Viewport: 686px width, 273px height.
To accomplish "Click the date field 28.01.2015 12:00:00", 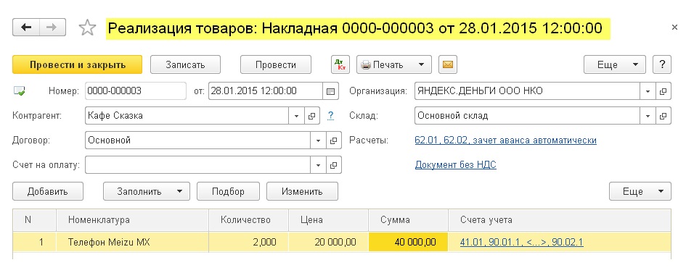I will click(x=266, y=91).
